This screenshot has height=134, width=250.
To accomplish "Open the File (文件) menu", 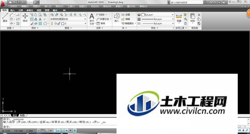I will pos(13,6).
